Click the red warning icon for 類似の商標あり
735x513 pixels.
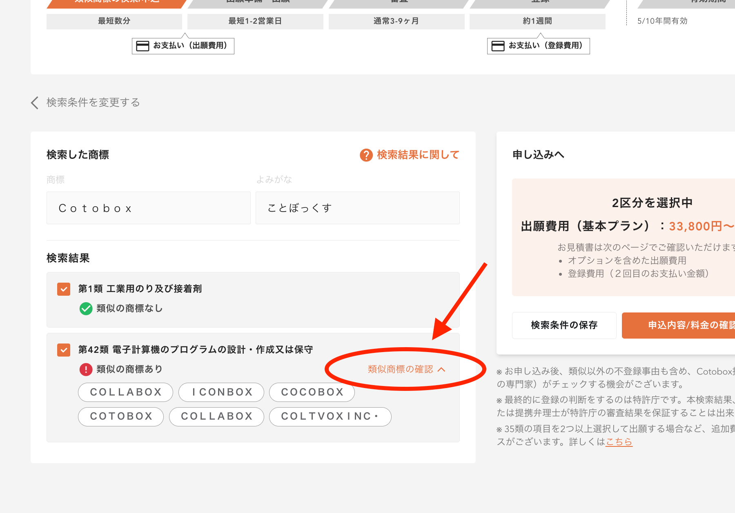(86, 370)
